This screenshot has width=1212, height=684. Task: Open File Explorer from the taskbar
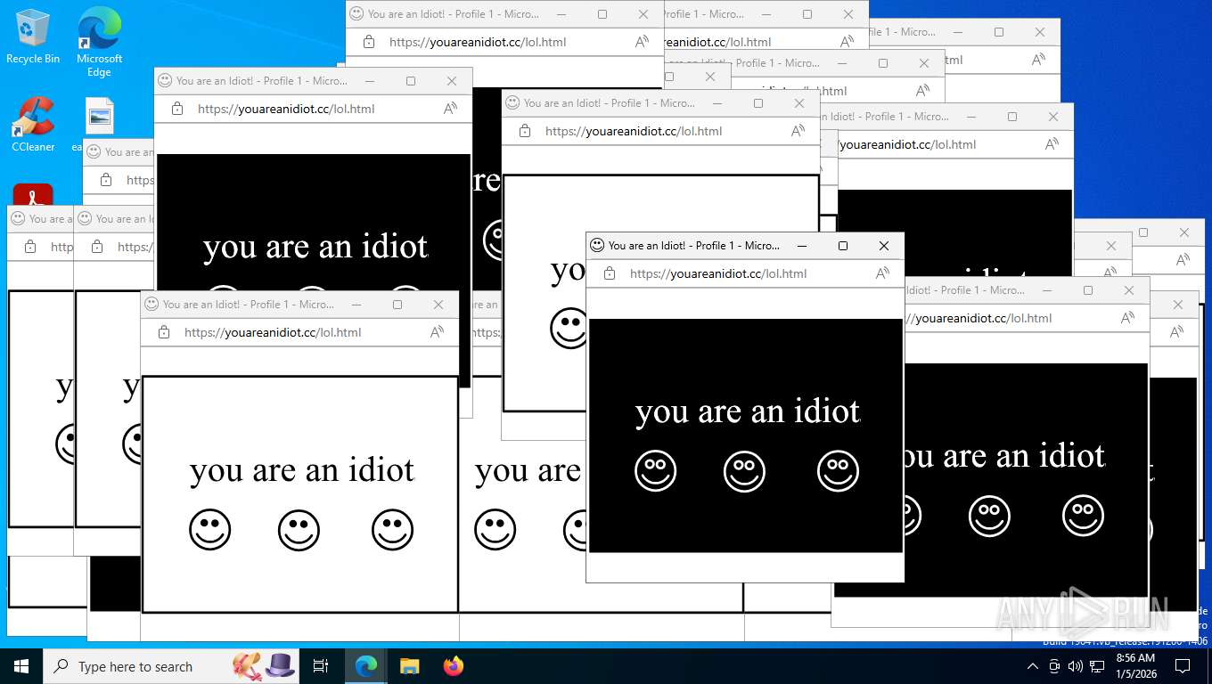(x=409, y=666)
